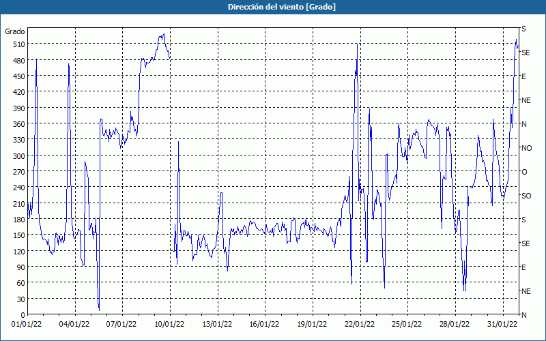Click the 300 y-axis value
This screenshot has height=341, width=546.
pyautogui.click(x=19, y=156)
